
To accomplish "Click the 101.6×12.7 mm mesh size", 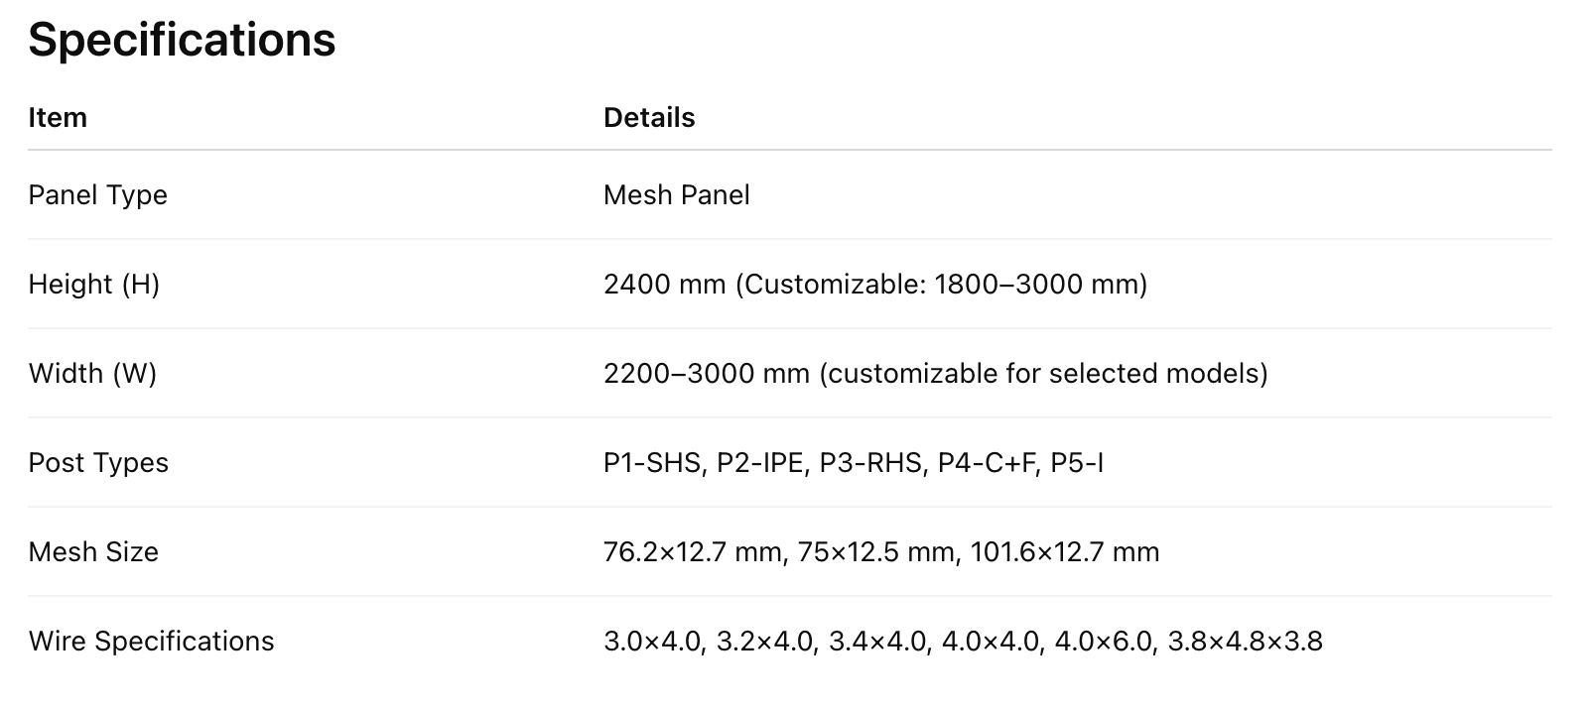I will click(1064, 552).
